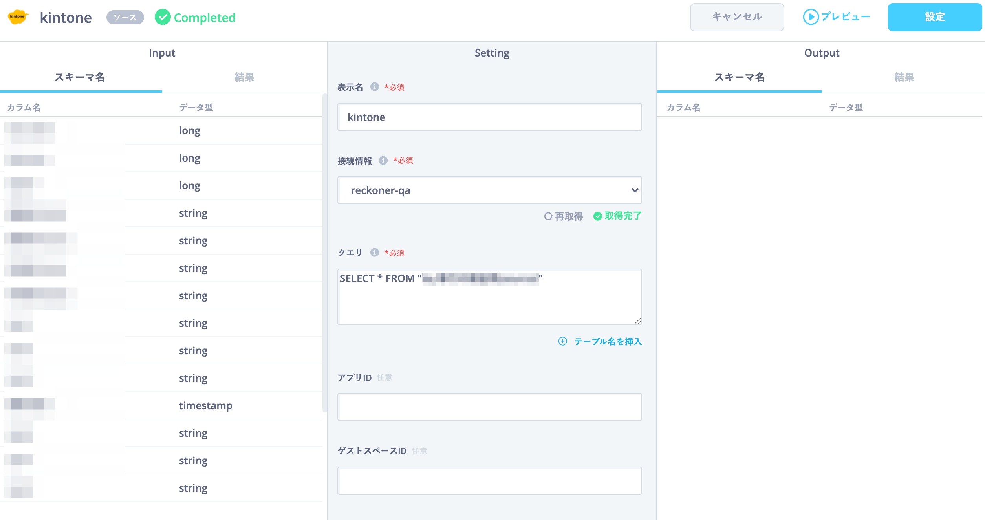This screenshot has width=985, height=520.
Task: Click Output データ型 column header
Action: [x=846, y=107]
